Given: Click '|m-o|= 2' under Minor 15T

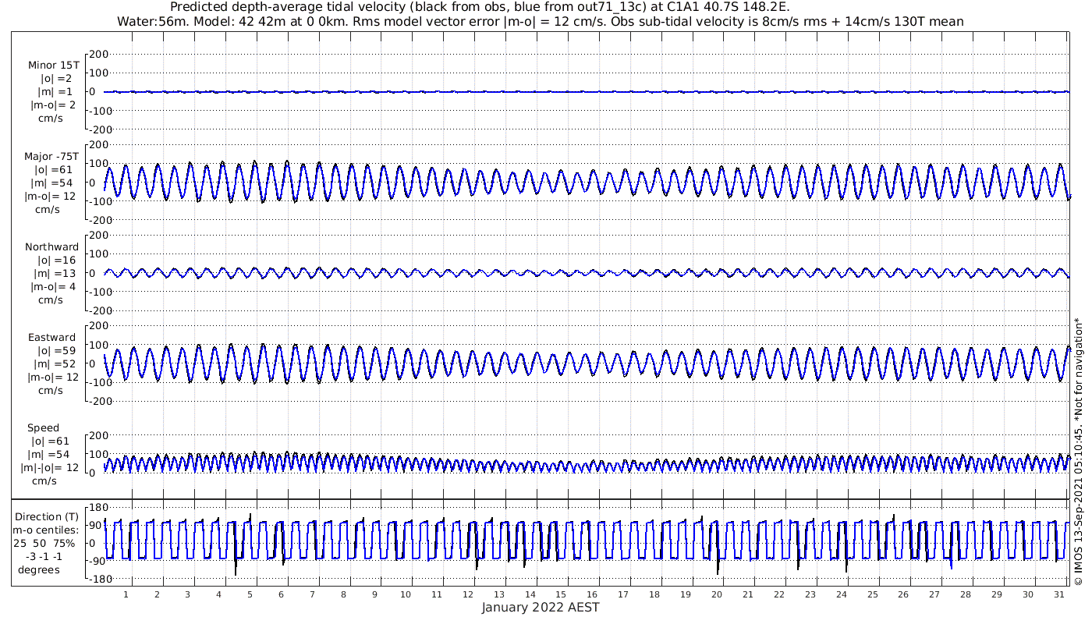Looking at the screenshot, I should 53,105.
